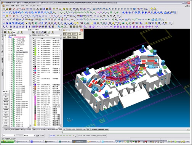
Task: Uncheck the LOWER_DIE assembly item checkbox
Action: 12,39
